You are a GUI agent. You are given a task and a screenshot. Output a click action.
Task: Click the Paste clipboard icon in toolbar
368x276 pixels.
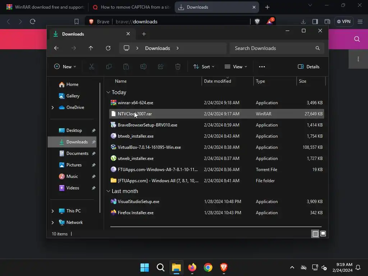pyautogui.click(x=126, y=66)
